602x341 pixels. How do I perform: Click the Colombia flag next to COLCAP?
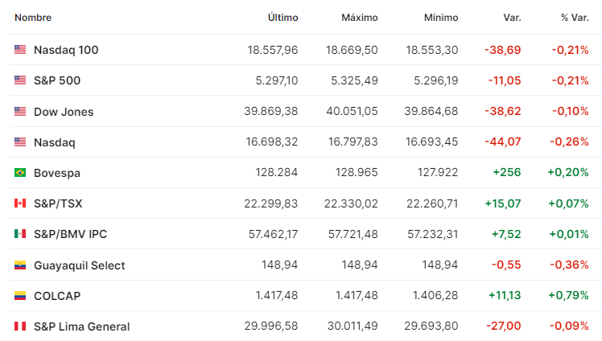pyautogui.click(x=20, y=296)
